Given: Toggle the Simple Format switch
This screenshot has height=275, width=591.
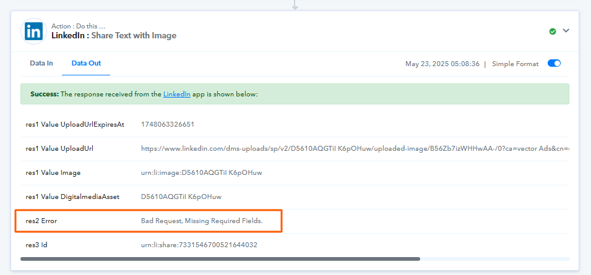Looking at the screenshot, I should click(x=554, y=64).
